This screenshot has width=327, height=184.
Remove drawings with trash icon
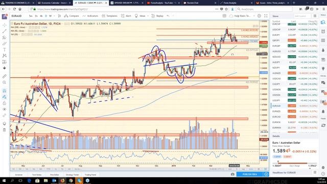click(x=5, y=130)
